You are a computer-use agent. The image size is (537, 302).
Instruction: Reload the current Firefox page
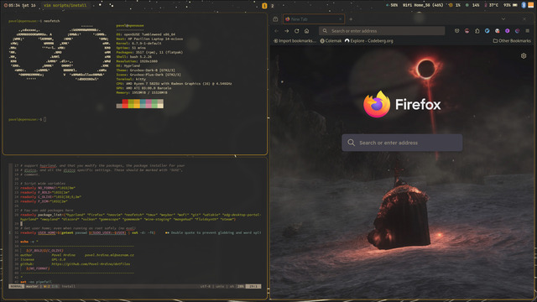pos(296,31)
